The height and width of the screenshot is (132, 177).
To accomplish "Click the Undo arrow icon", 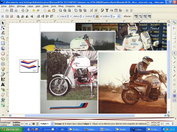I will 34,10.
